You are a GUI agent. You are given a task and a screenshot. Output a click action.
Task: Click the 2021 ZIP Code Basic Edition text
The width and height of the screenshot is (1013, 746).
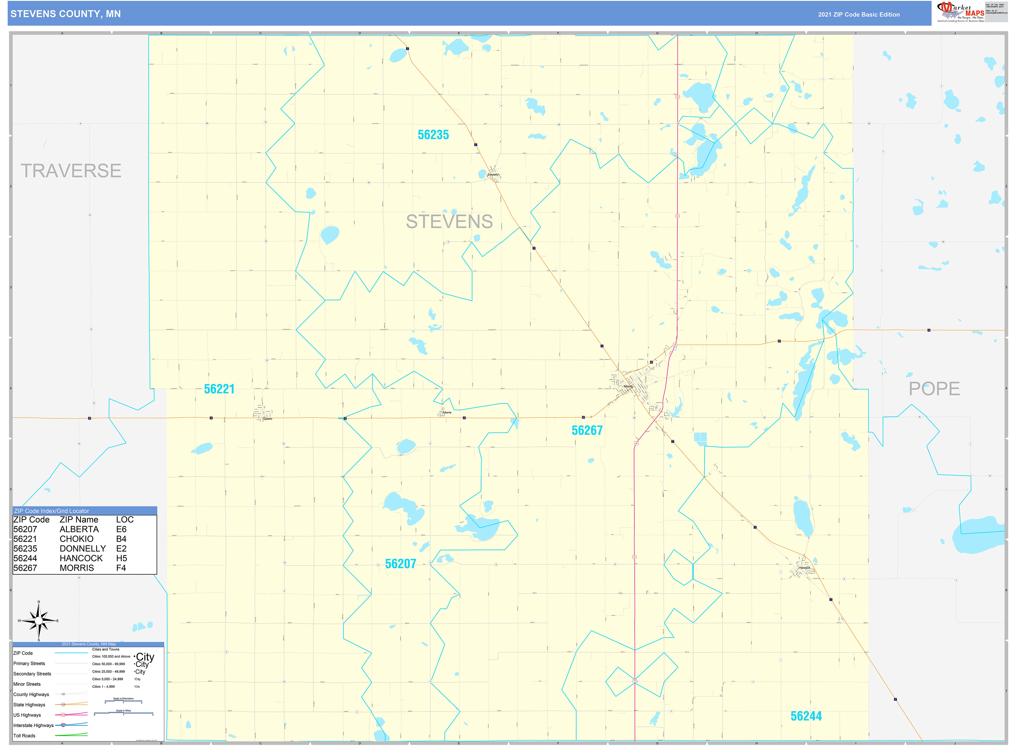click(859, 14)
